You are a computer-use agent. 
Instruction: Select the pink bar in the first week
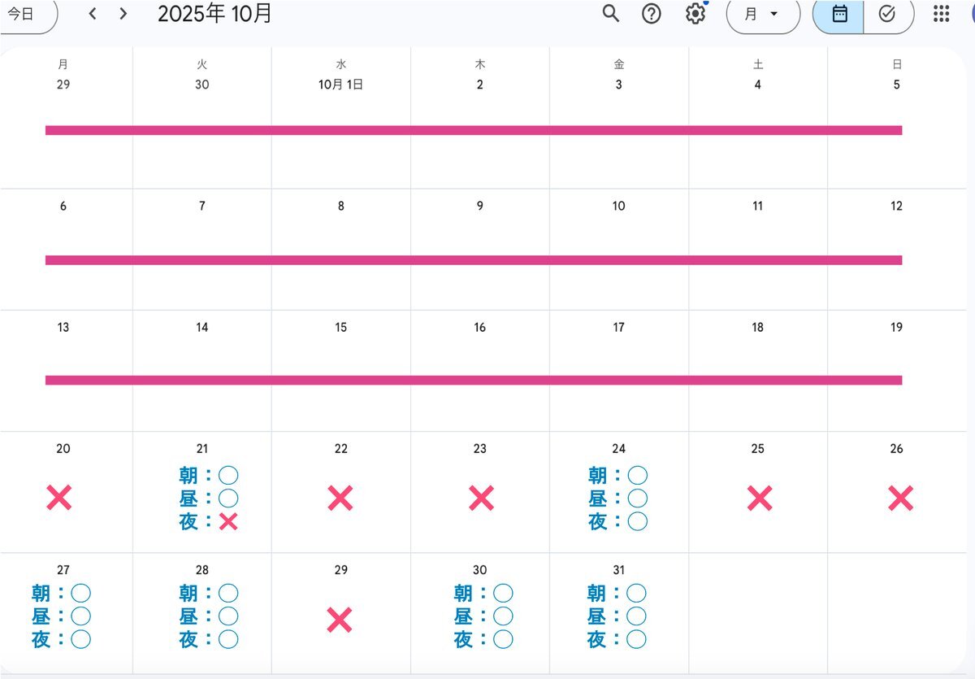pos(474,130)
